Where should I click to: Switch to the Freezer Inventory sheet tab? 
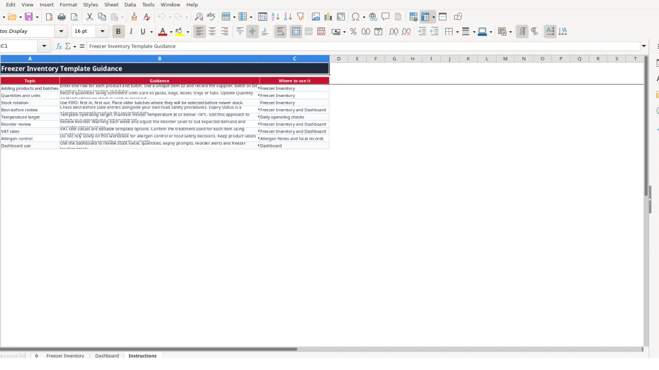(65, 356)
